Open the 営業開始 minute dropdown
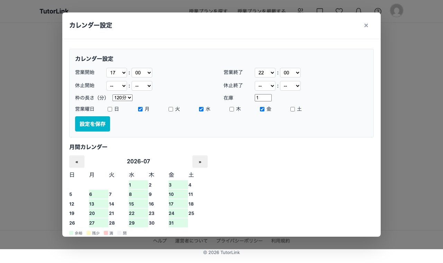Image resolution: width=443 pixels, height=263 pixels. tap(142, 73)
